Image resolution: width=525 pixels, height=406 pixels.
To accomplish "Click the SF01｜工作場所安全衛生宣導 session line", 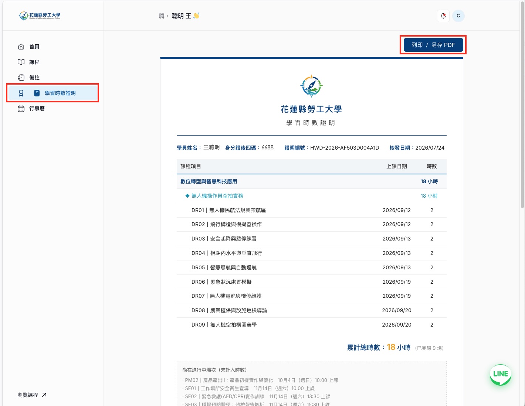I will (249, 388).
